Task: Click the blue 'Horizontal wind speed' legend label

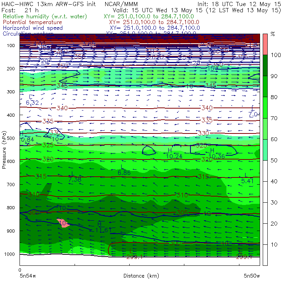Action: (33, 28)
